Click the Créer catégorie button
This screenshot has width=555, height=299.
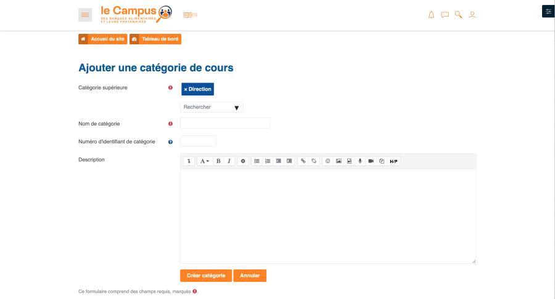206,276
